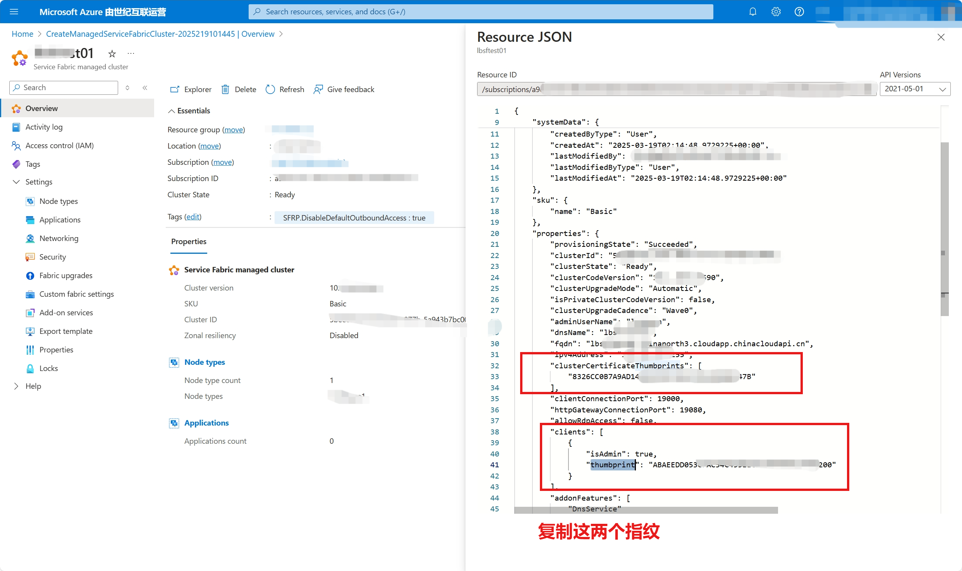Screen dimensions: 962x571
Task: Open the notifications bell icon
Action: [x=752, y=12]
